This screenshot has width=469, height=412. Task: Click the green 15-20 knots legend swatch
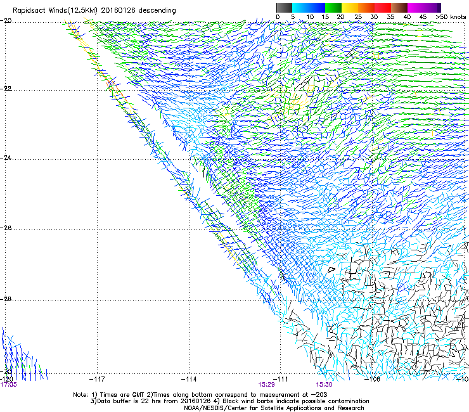click(333, 8)
